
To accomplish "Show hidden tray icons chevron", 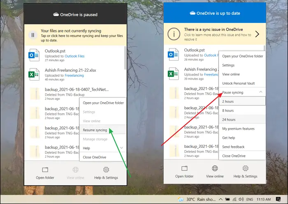I will [221, 199].
